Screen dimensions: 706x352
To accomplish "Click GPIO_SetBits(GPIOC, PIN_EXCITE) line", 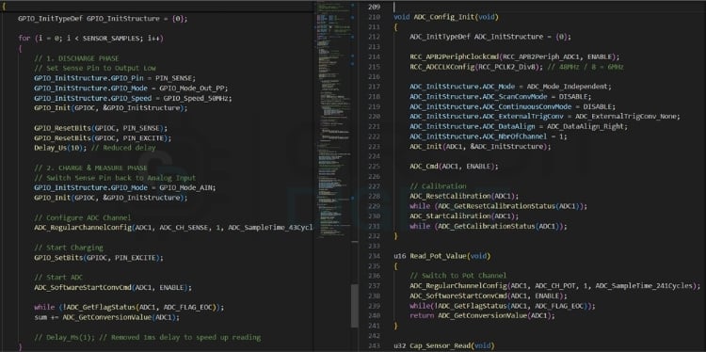I will (x=99, y=258).
